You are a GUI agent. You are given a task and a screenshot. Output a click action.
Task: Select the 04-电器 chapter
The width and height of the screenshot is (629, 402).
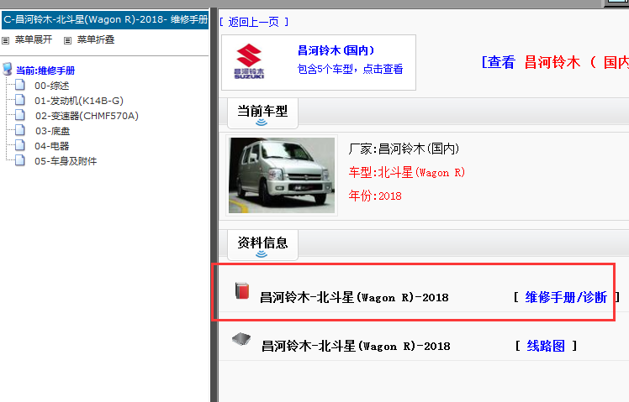pyautogui.click(x=52, y=146)
